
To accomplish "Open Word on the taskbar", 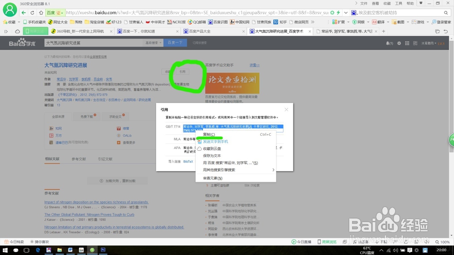I will [70, 250].
